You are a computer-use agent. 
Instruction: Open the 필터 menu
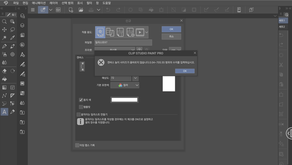(89, 3)
